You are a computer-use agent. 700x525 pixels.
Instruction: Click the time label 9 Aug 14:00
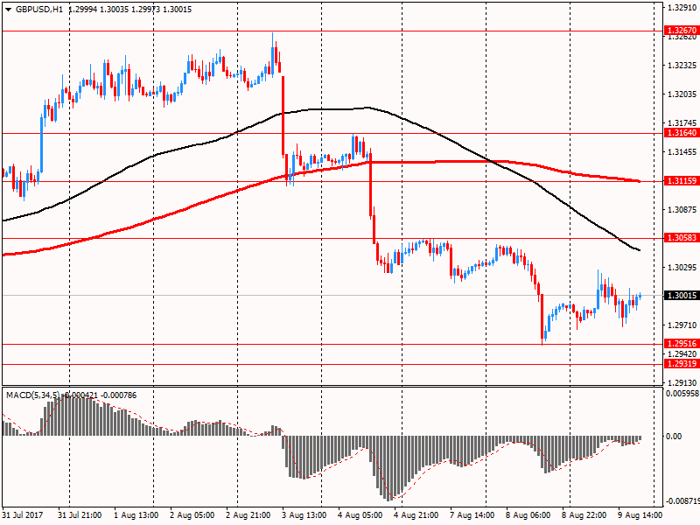[640, 515]
